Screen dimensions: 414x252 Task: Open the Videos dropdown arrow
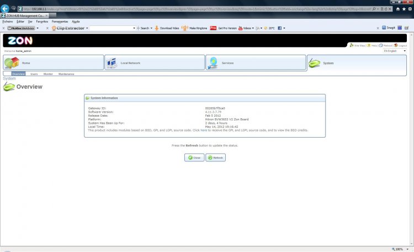pos(253,28)
